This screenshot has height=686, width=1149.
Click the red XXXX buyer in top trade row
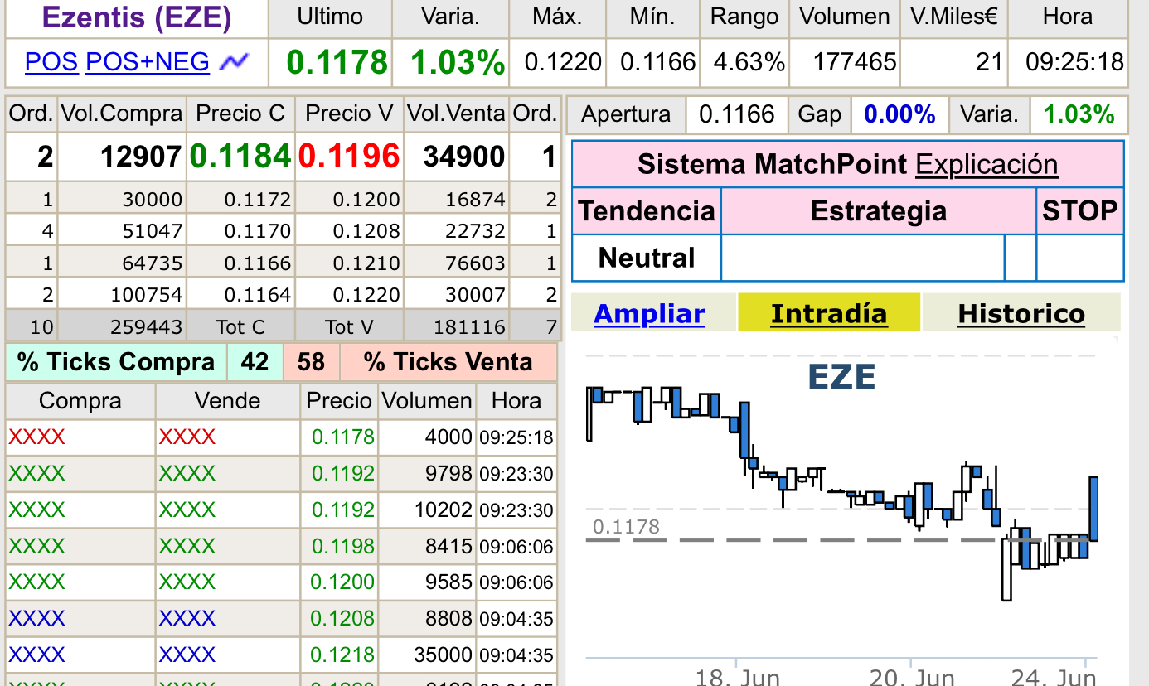coord(36,437)
